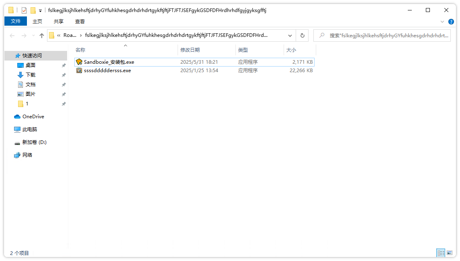Open the 文件 menu
Image resolution: width=460 pixels, height=261 pixels.
[x=16, y=21]
